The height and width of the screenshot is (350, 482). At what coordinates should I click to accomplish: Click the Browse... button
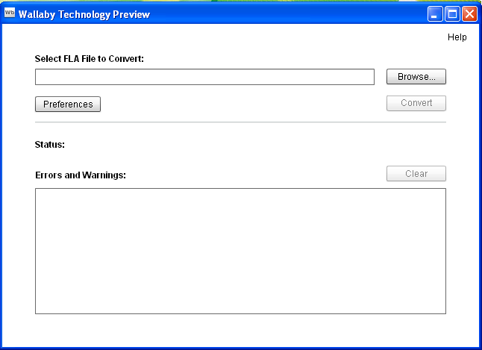point(416,77)
